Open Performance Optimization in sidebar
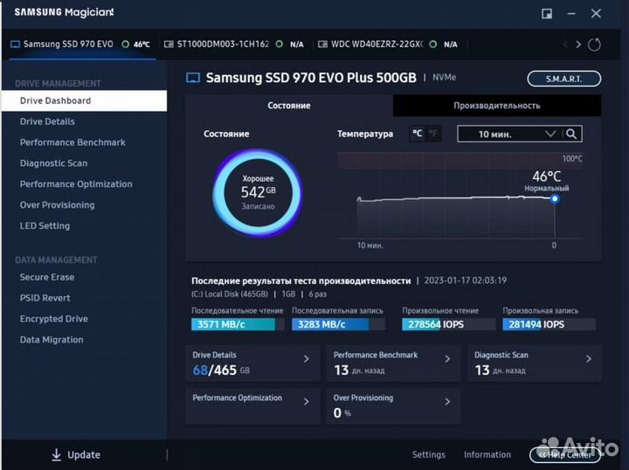The height and width of the screenshot is (470, 629). point(76,184)
